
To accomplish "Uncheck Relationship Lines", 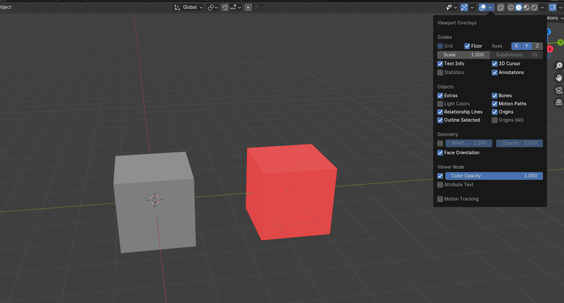I will [x=440, y=112].
